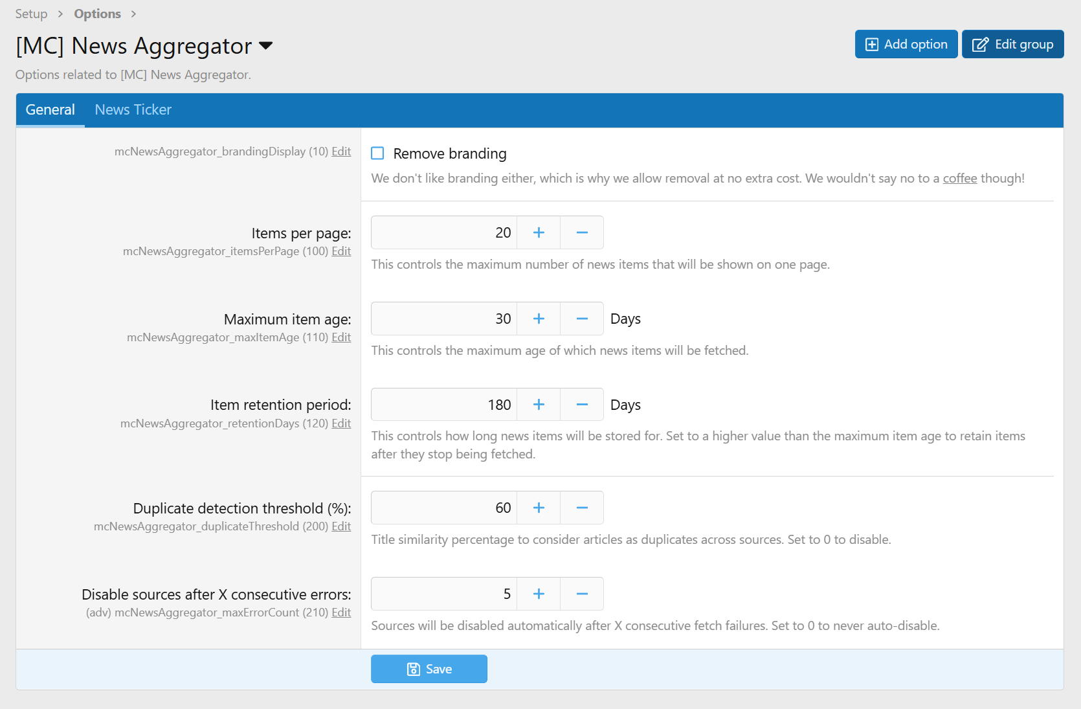Increase Item retention period days

point(538,405)
